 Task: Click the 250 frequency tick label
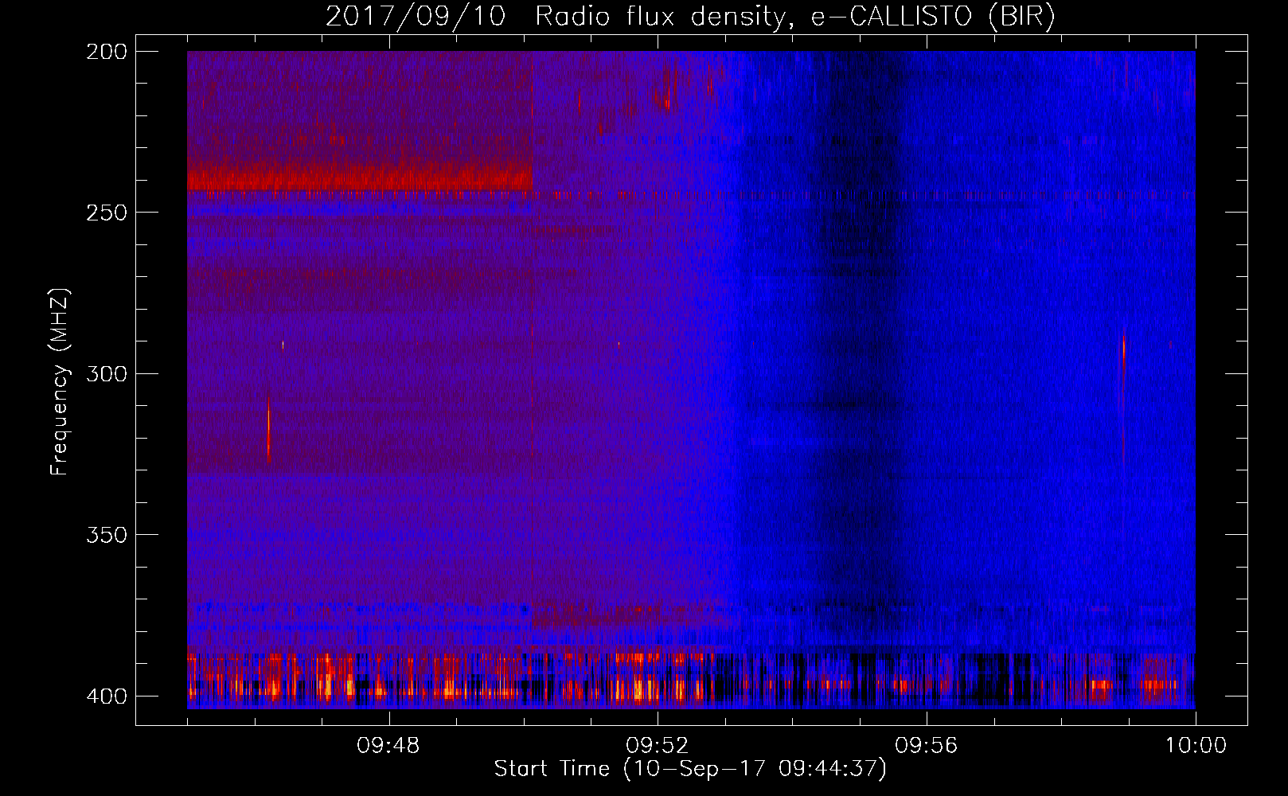[x=107, y=213]
